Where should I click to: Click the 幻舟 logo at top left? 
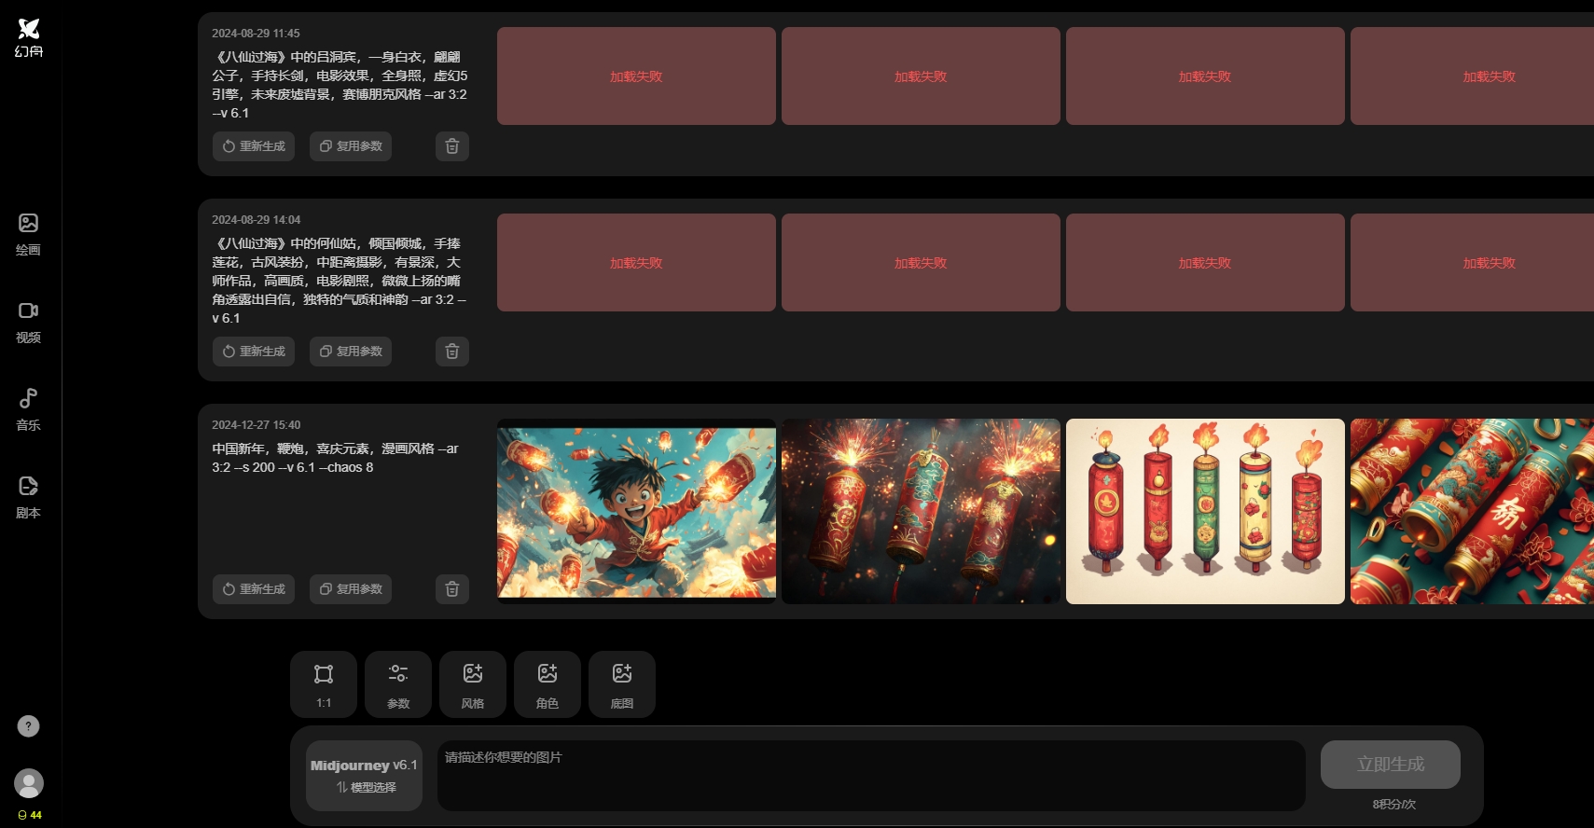tap(29, 37)
